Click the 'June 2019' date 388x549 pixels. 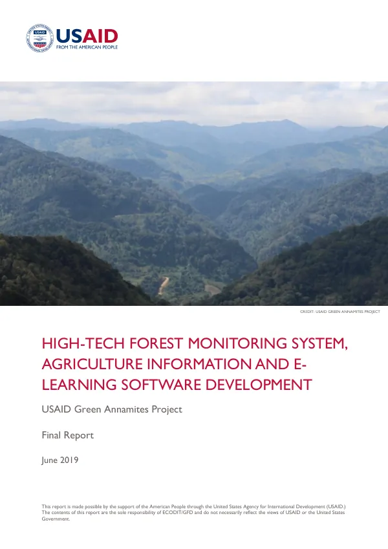point(60,460)
